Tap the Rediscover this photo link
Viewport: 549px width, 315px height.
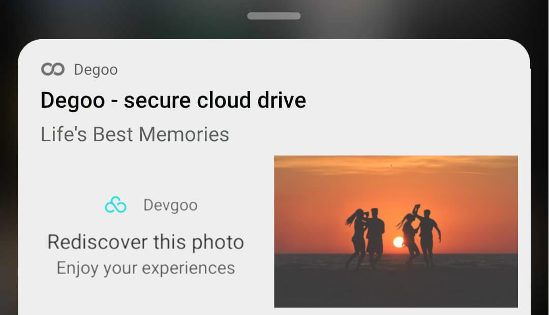[145, 242]
